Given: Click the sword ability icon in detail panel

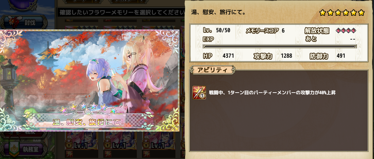Looking at the screenshot, I should pos(199,93).
